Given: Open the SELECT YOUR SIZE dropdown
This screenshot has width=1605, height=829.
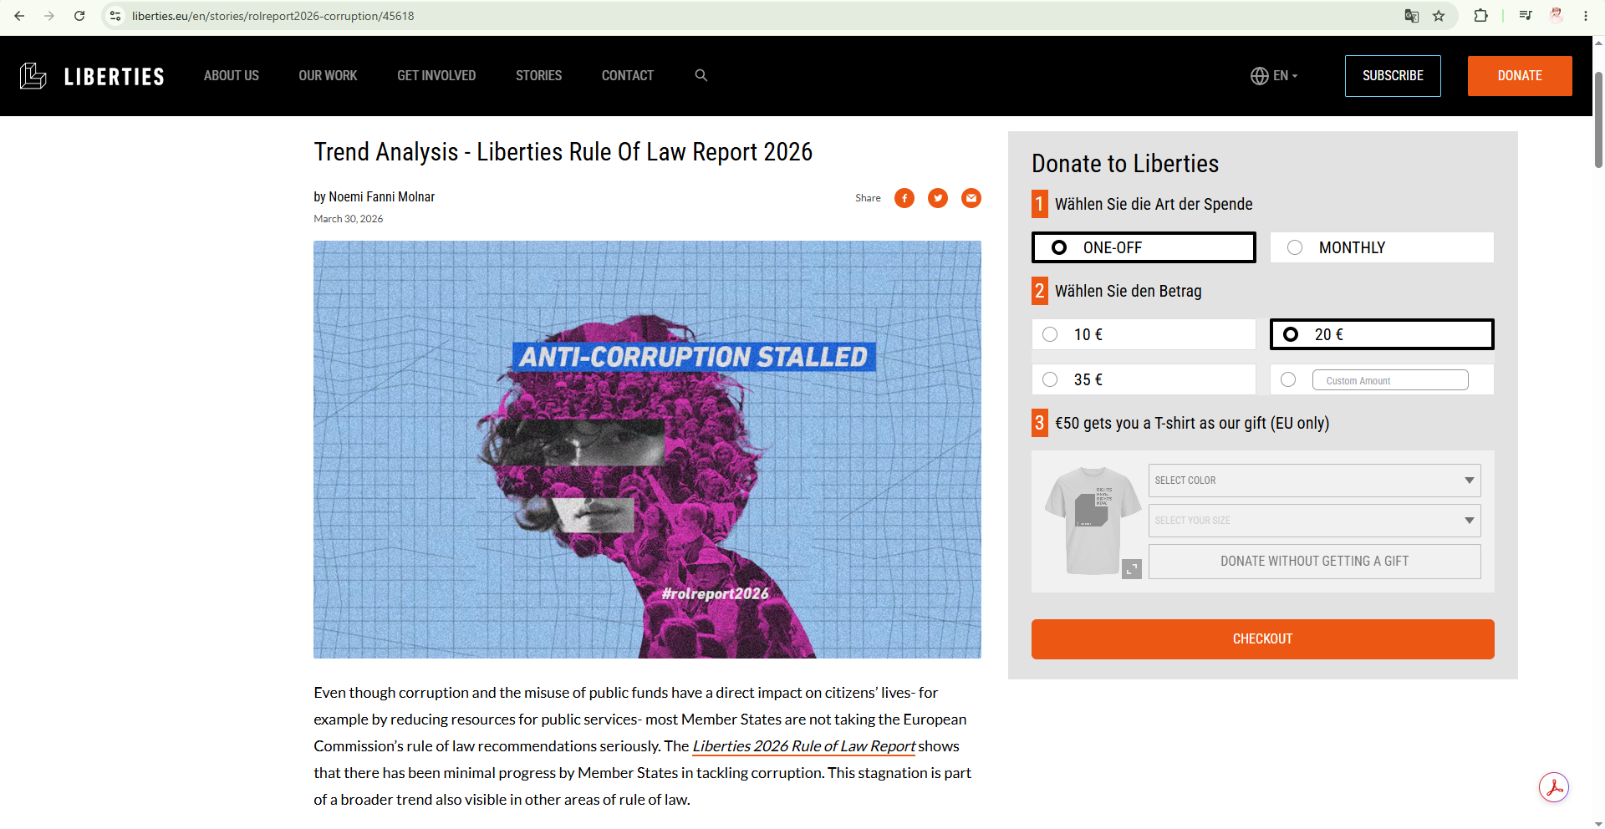Looking at the screenshot, I should 1314,521.
